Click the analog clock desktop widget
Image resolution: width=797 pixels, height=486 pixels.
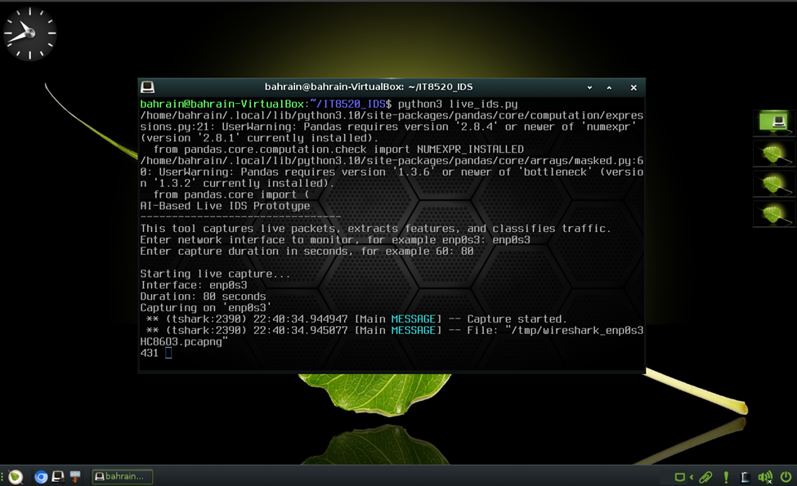coord(29,33)
